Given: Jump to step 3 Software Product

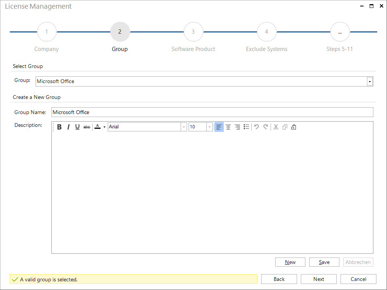Looking at the screenshot, I should tap(193, 32).
